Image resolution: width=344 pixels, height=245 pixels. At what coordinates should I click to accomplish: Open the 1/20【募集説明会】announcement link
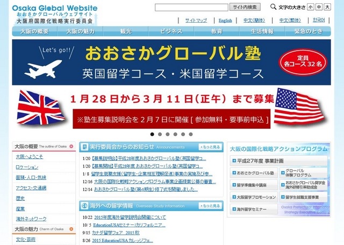pos(148,158)
